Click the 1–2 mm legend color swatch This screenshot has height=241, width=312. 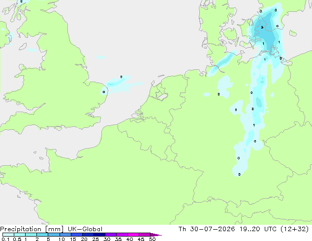(31, 235)
